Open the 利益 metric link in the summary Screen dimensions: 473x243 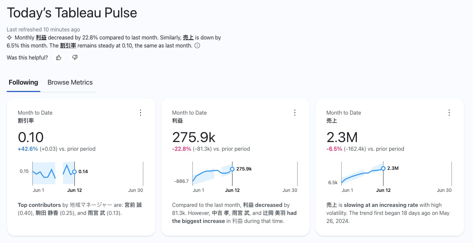[42, 37]
